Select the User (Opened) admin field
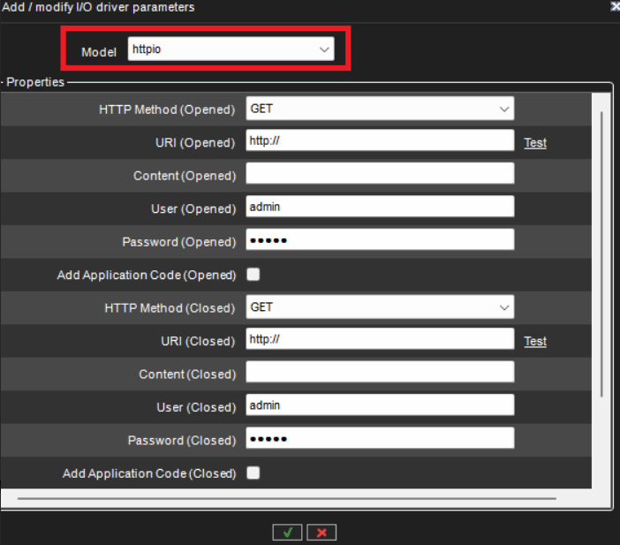 (x=380, y=208)
